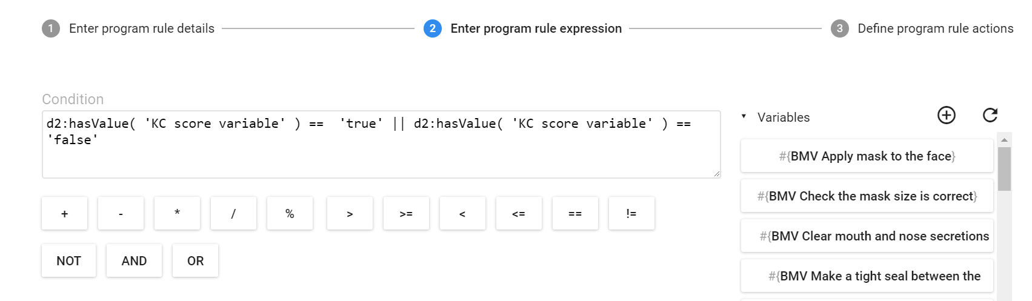Click the step 3 circle icon
Screen dimensions: 1032x301
tap(839, 28)
